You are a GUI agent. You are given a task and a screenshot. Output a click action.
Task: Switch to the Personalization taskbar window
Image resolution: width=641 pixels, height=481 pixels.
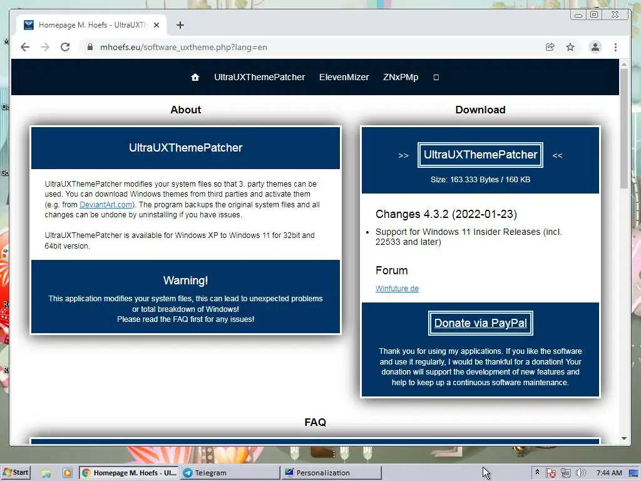click(x=332, y=473)
